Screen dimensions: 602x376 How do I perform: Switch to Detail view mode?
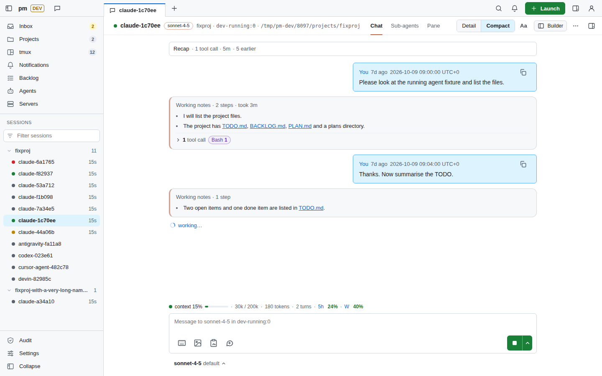pyautogui.click(x=469, y=26)
